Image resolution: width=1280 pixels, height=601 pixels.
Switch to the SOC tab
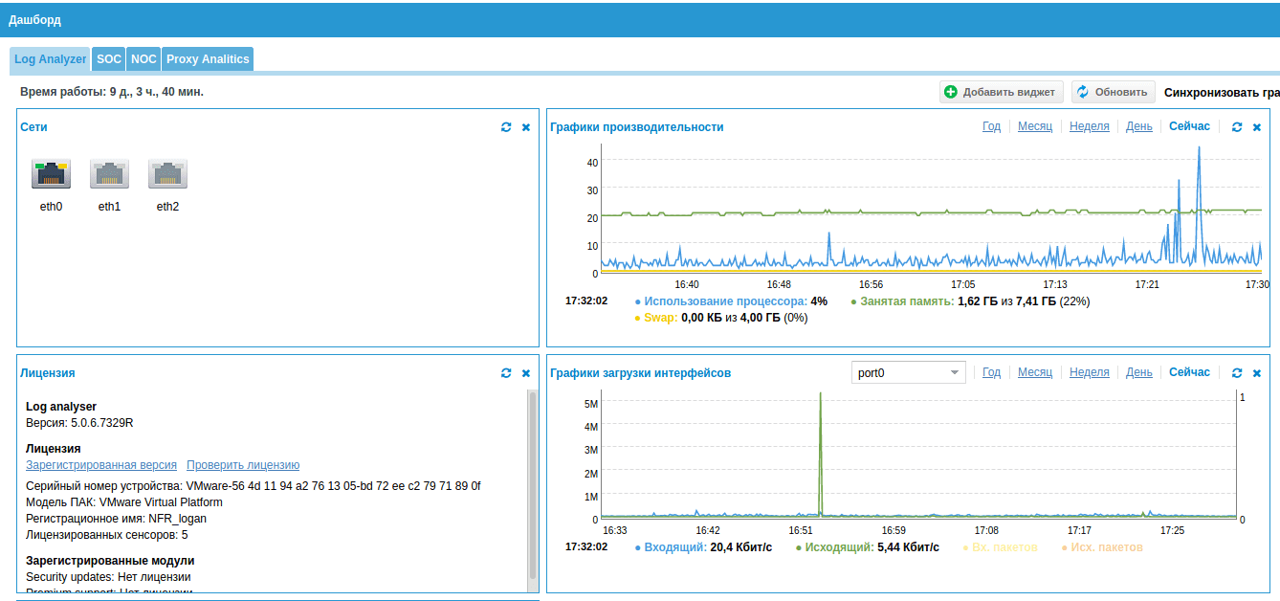(109, 59)
